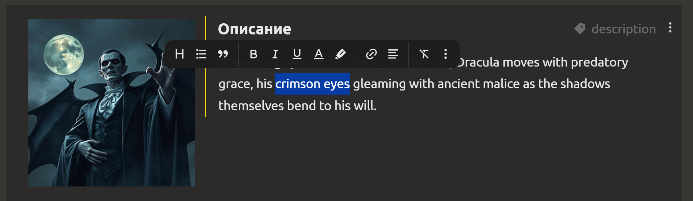Viewport: 693px width, 201px height.
Task: Open the text alignment options
Action: point(393,54)
